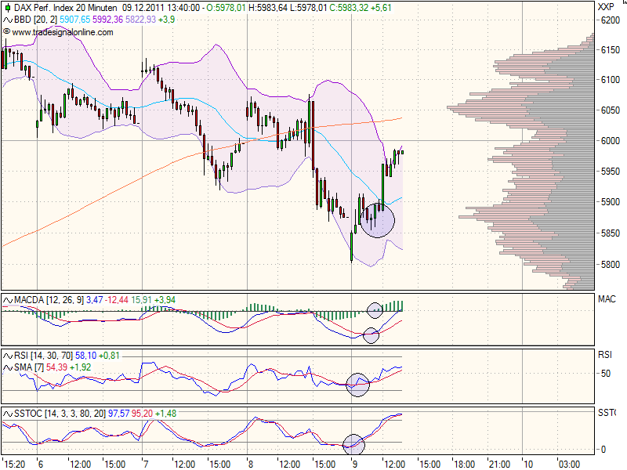Click the 03:00 time axis label
The width and height of the screenshot is (627, 470).
(570, 464)
